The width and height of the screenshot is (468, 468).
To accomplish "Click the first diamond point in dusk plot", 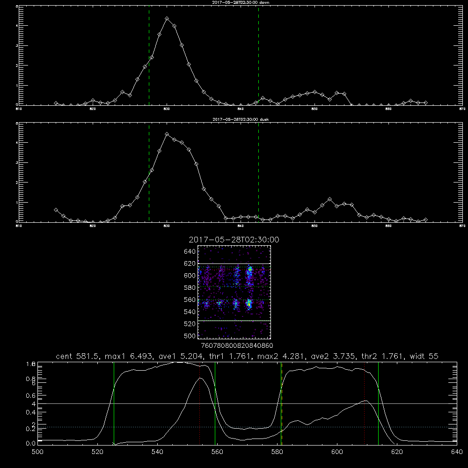I will 56,210.
